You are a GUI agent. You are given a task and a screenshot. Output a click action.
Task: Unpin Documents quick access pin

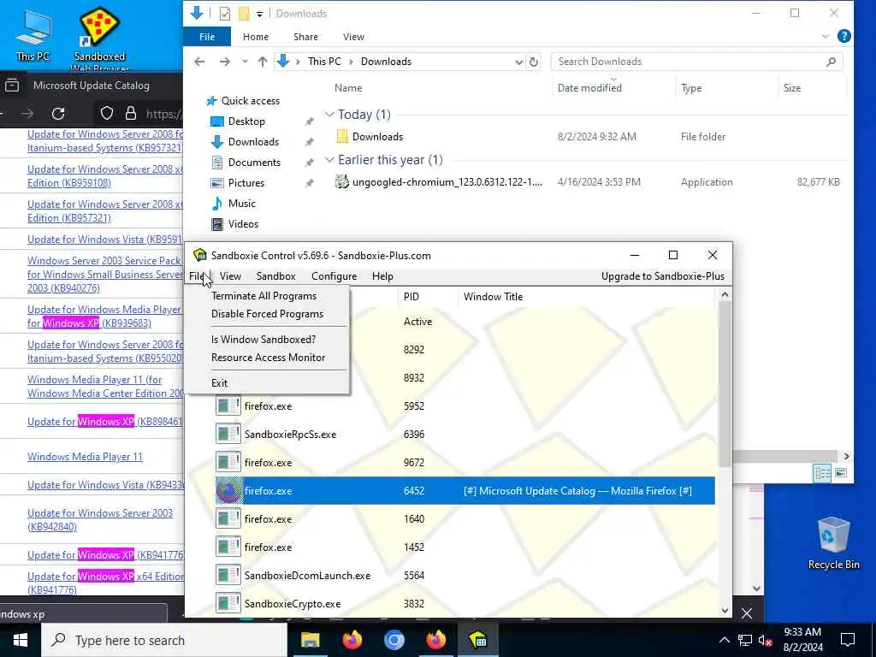(309, 163)
